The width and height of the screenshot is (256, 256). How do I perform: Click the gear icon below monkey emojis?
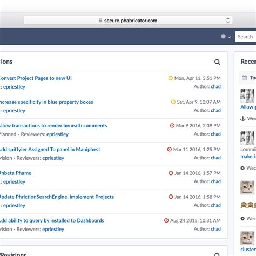[x=242, y=219]
